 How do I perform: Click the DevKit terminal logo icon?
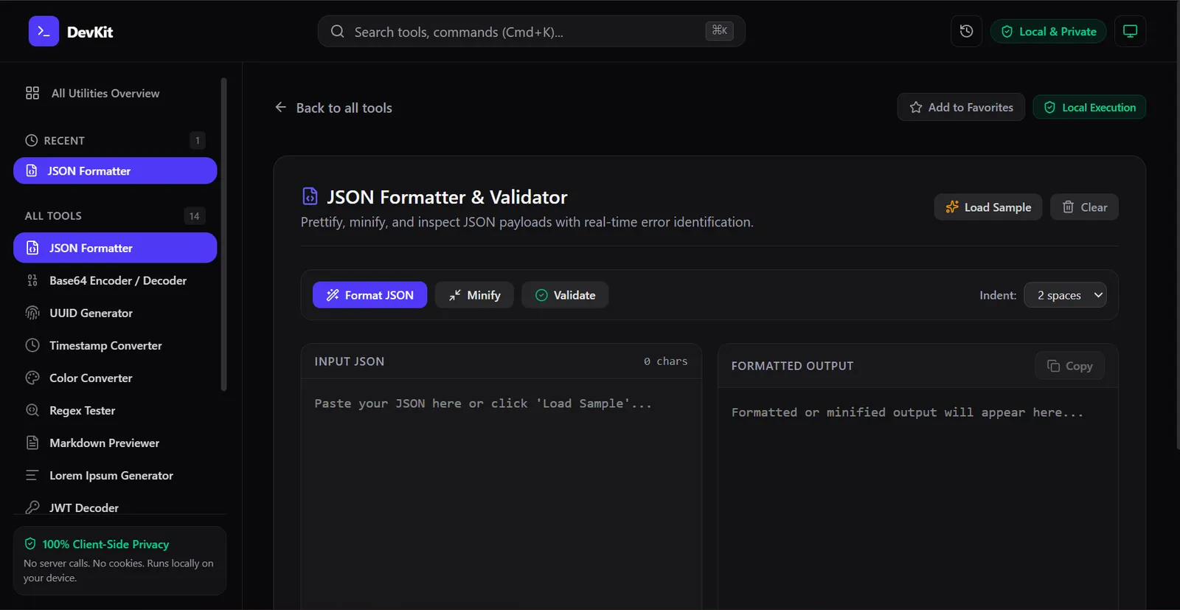coord(44,31)
